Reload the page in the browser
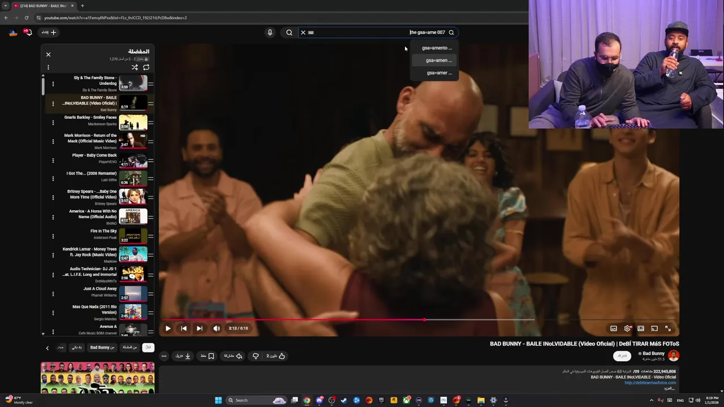This screenshot has width=724, height=407. tap(26, 18)
